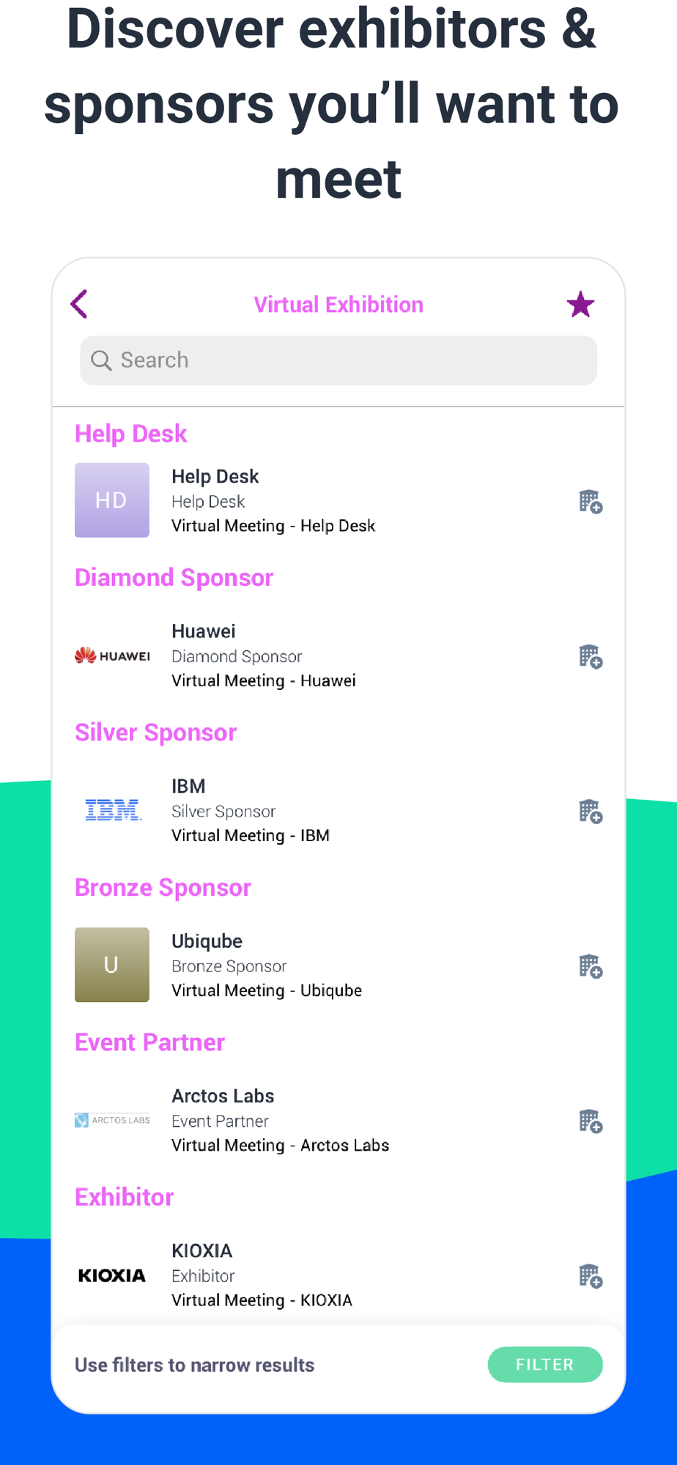Open the Ubiqube U avatar
This screenshot has height=1465, width=677.
(112, 965)
